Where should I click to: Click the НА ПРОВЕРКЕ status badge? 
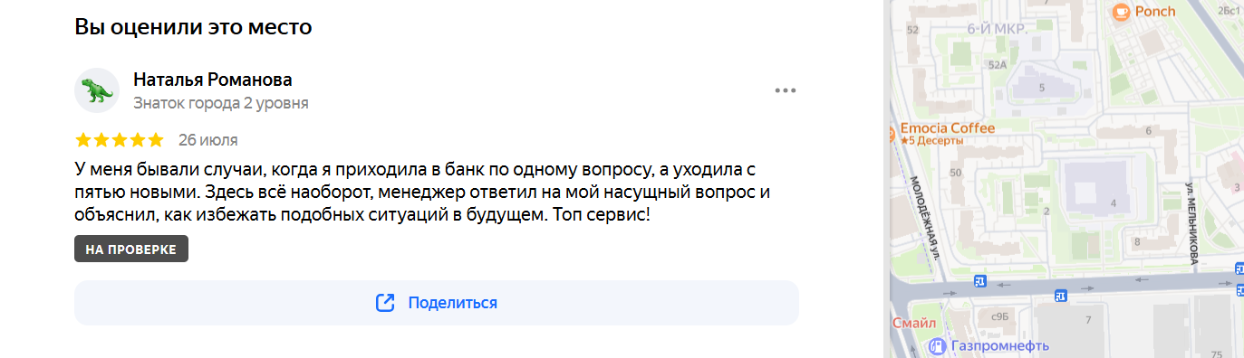131,250
